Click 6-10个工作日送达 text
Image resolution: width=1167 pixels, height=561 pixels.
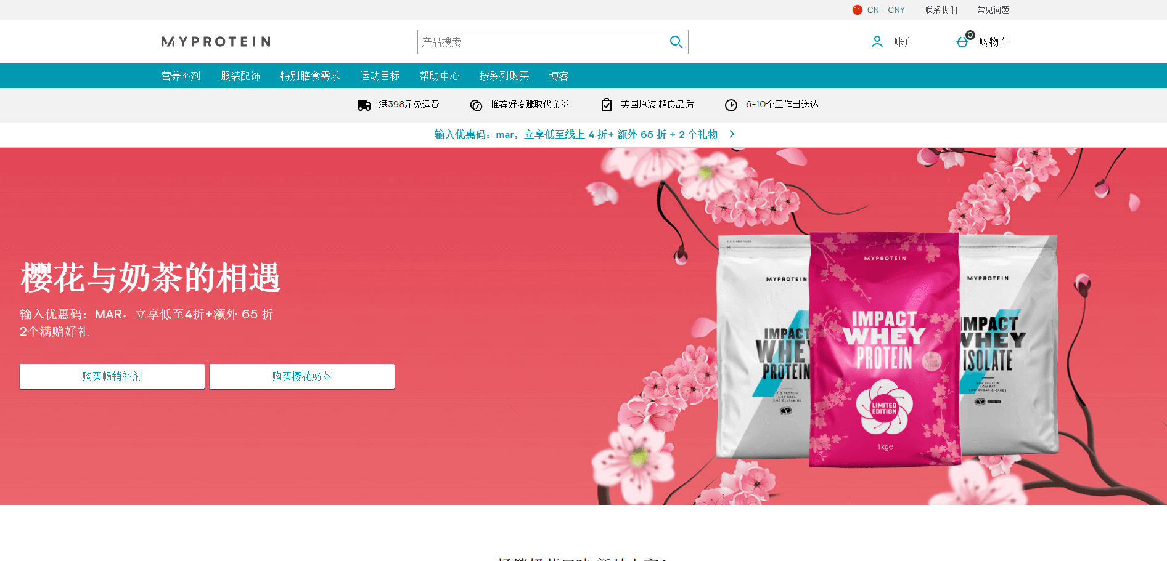pyautogui.click(x=782, y=105)
